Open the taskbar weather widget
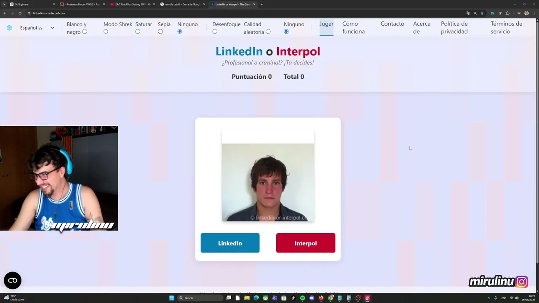This screenshot has height=303, width=539. (x=14, y=298)
